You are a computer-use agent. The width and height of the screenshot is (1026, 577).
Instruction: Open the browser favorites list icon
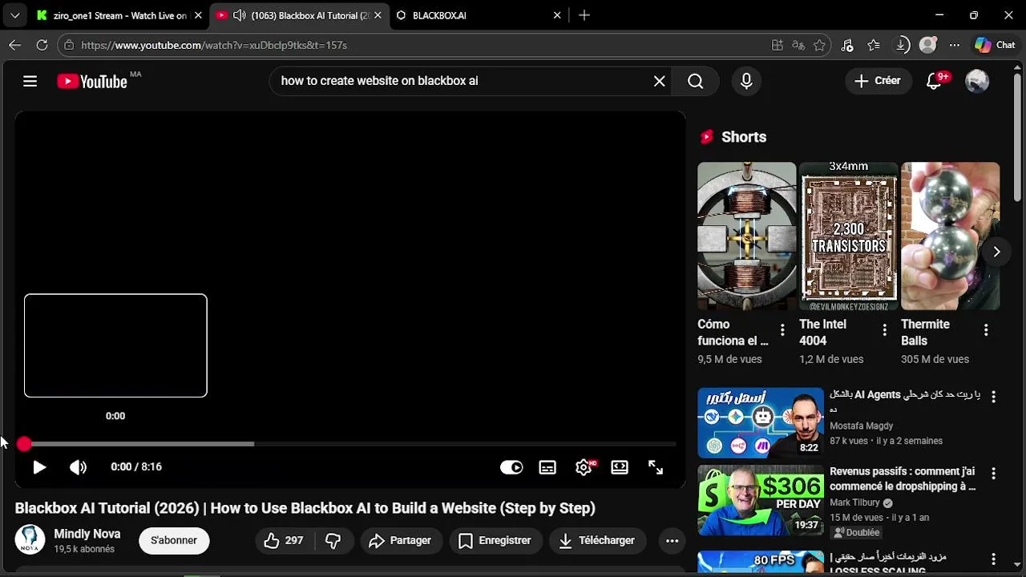874,46
